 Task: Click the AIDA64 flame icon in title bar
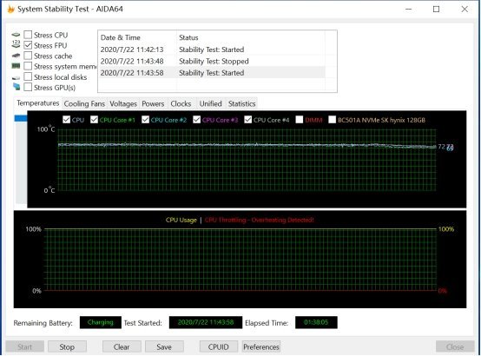pos(10,9)
